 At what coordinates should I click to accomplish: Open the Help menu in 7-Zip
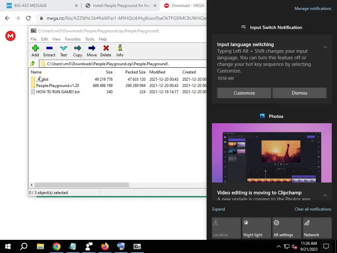[103, 39]
